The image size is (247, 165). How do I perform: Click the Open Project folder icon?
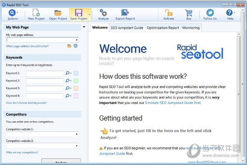pyautogui.click(x=58, y=13)
